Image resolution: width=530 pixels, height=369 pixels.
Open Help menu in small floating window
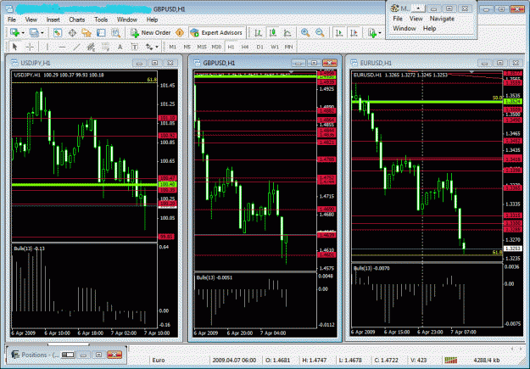point(429,28)
